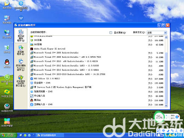Click the Add or Remove Programs taskbar button
The width and height of the screenshot is (184, 138).
tap(50, 135)
